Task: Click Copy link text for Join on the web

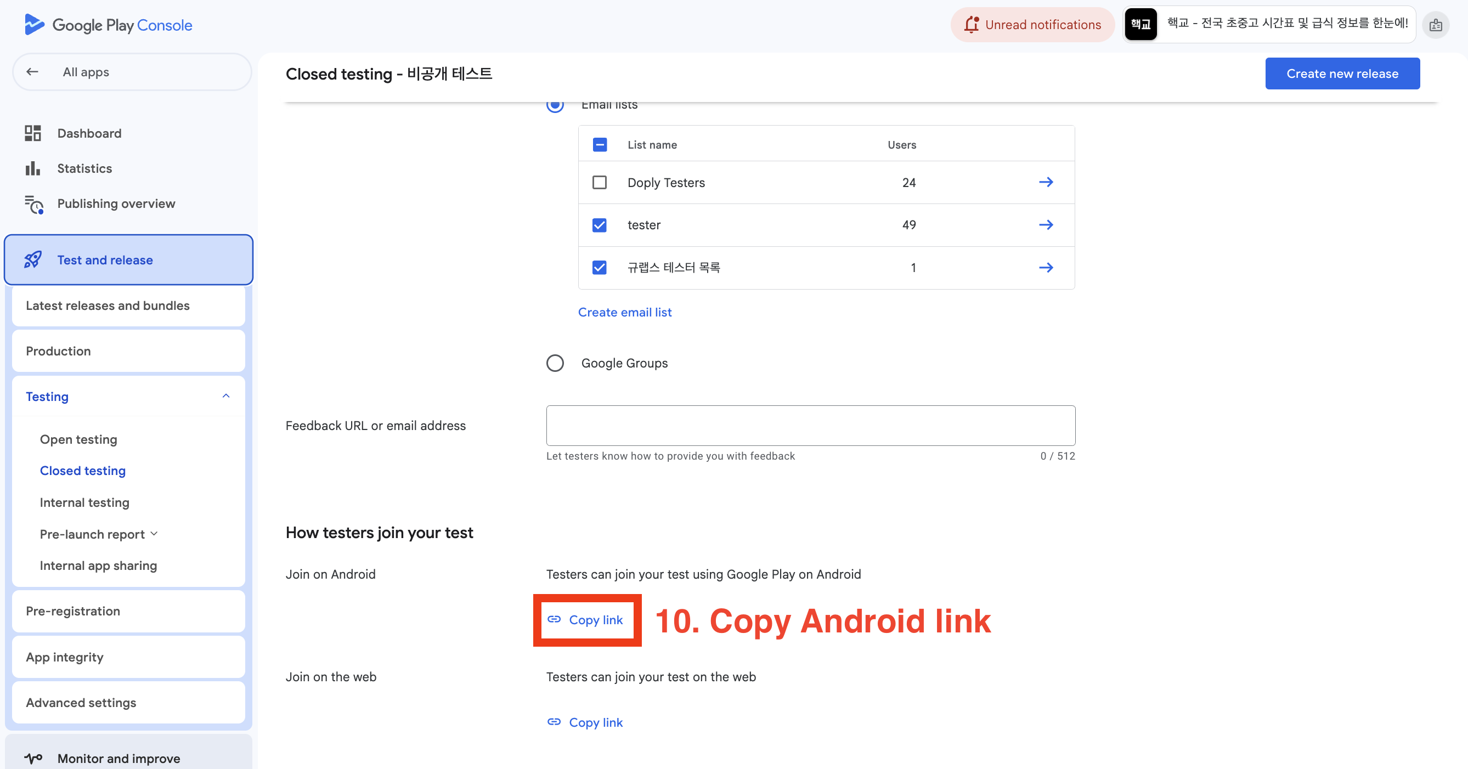Action: pos(596,722)
